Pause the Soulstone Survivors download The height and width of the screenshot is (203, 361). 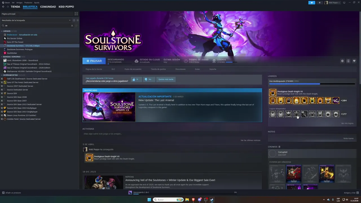[x=94, y=61]
